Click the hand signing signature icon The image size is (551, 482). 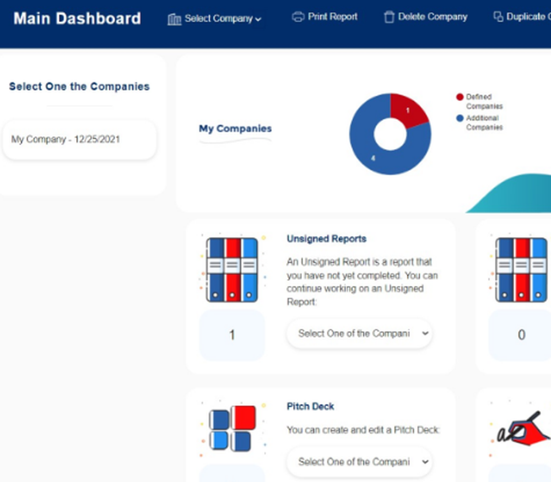(x=523, y=429)
